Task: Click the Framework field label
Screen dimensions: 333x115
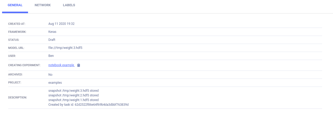Action: click(17, 32)
